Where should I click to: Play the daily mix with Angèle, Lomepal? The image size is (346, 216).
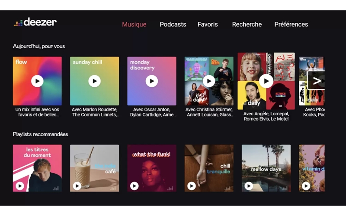pyautogui.click(x=266, y=81)
